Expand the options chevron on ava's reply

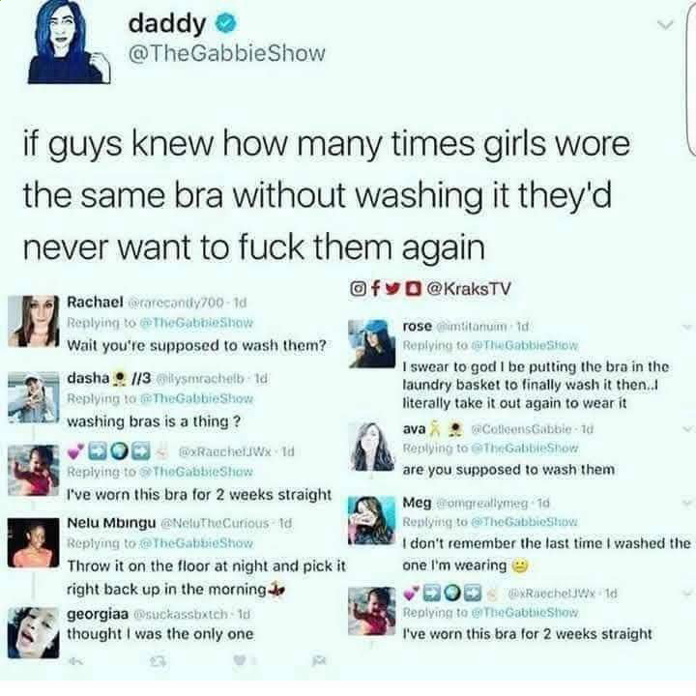click(687, 429)
